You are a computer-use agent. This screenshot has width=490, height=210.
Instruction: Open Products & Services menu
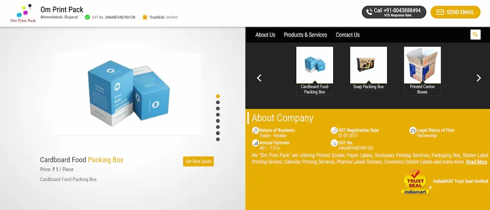click(x=305, y=35)
